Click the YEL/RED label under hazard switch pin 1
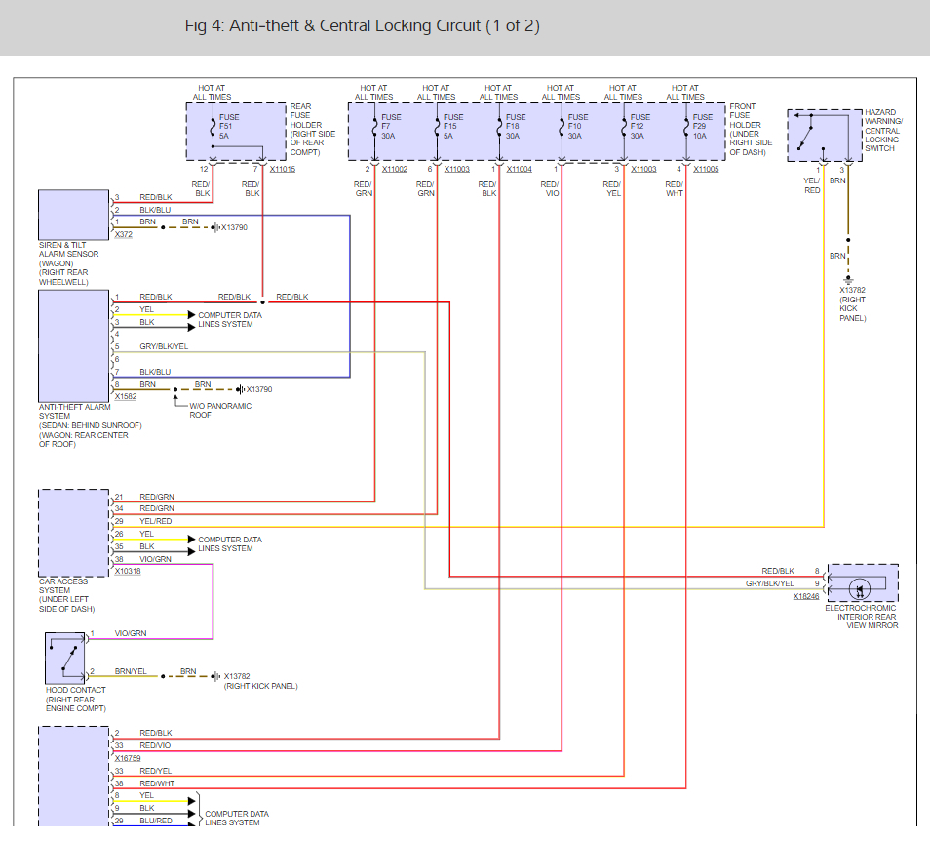The width and height of the screenshot is (930, 842). pos(812,185)
